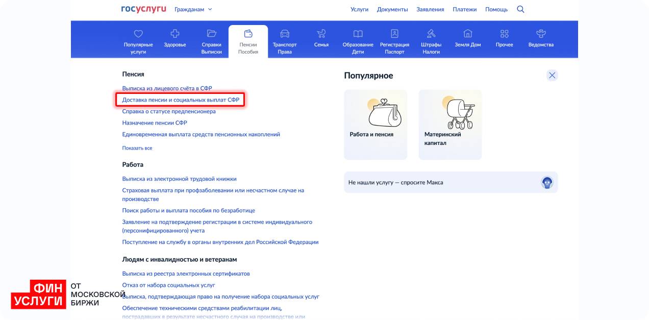
Task: Open the Материнский капитал card
Action: pyautogui.click(x=450, y=125)
